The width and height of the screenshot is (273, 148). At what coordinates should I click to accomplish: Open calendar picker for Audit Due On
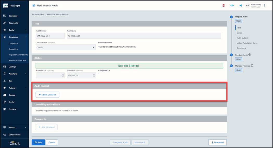[63, 75]
